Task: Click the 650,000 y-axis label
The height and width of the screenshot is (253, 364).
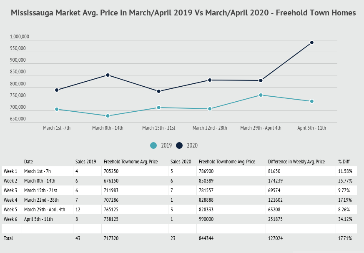Action: coord(18,119)
